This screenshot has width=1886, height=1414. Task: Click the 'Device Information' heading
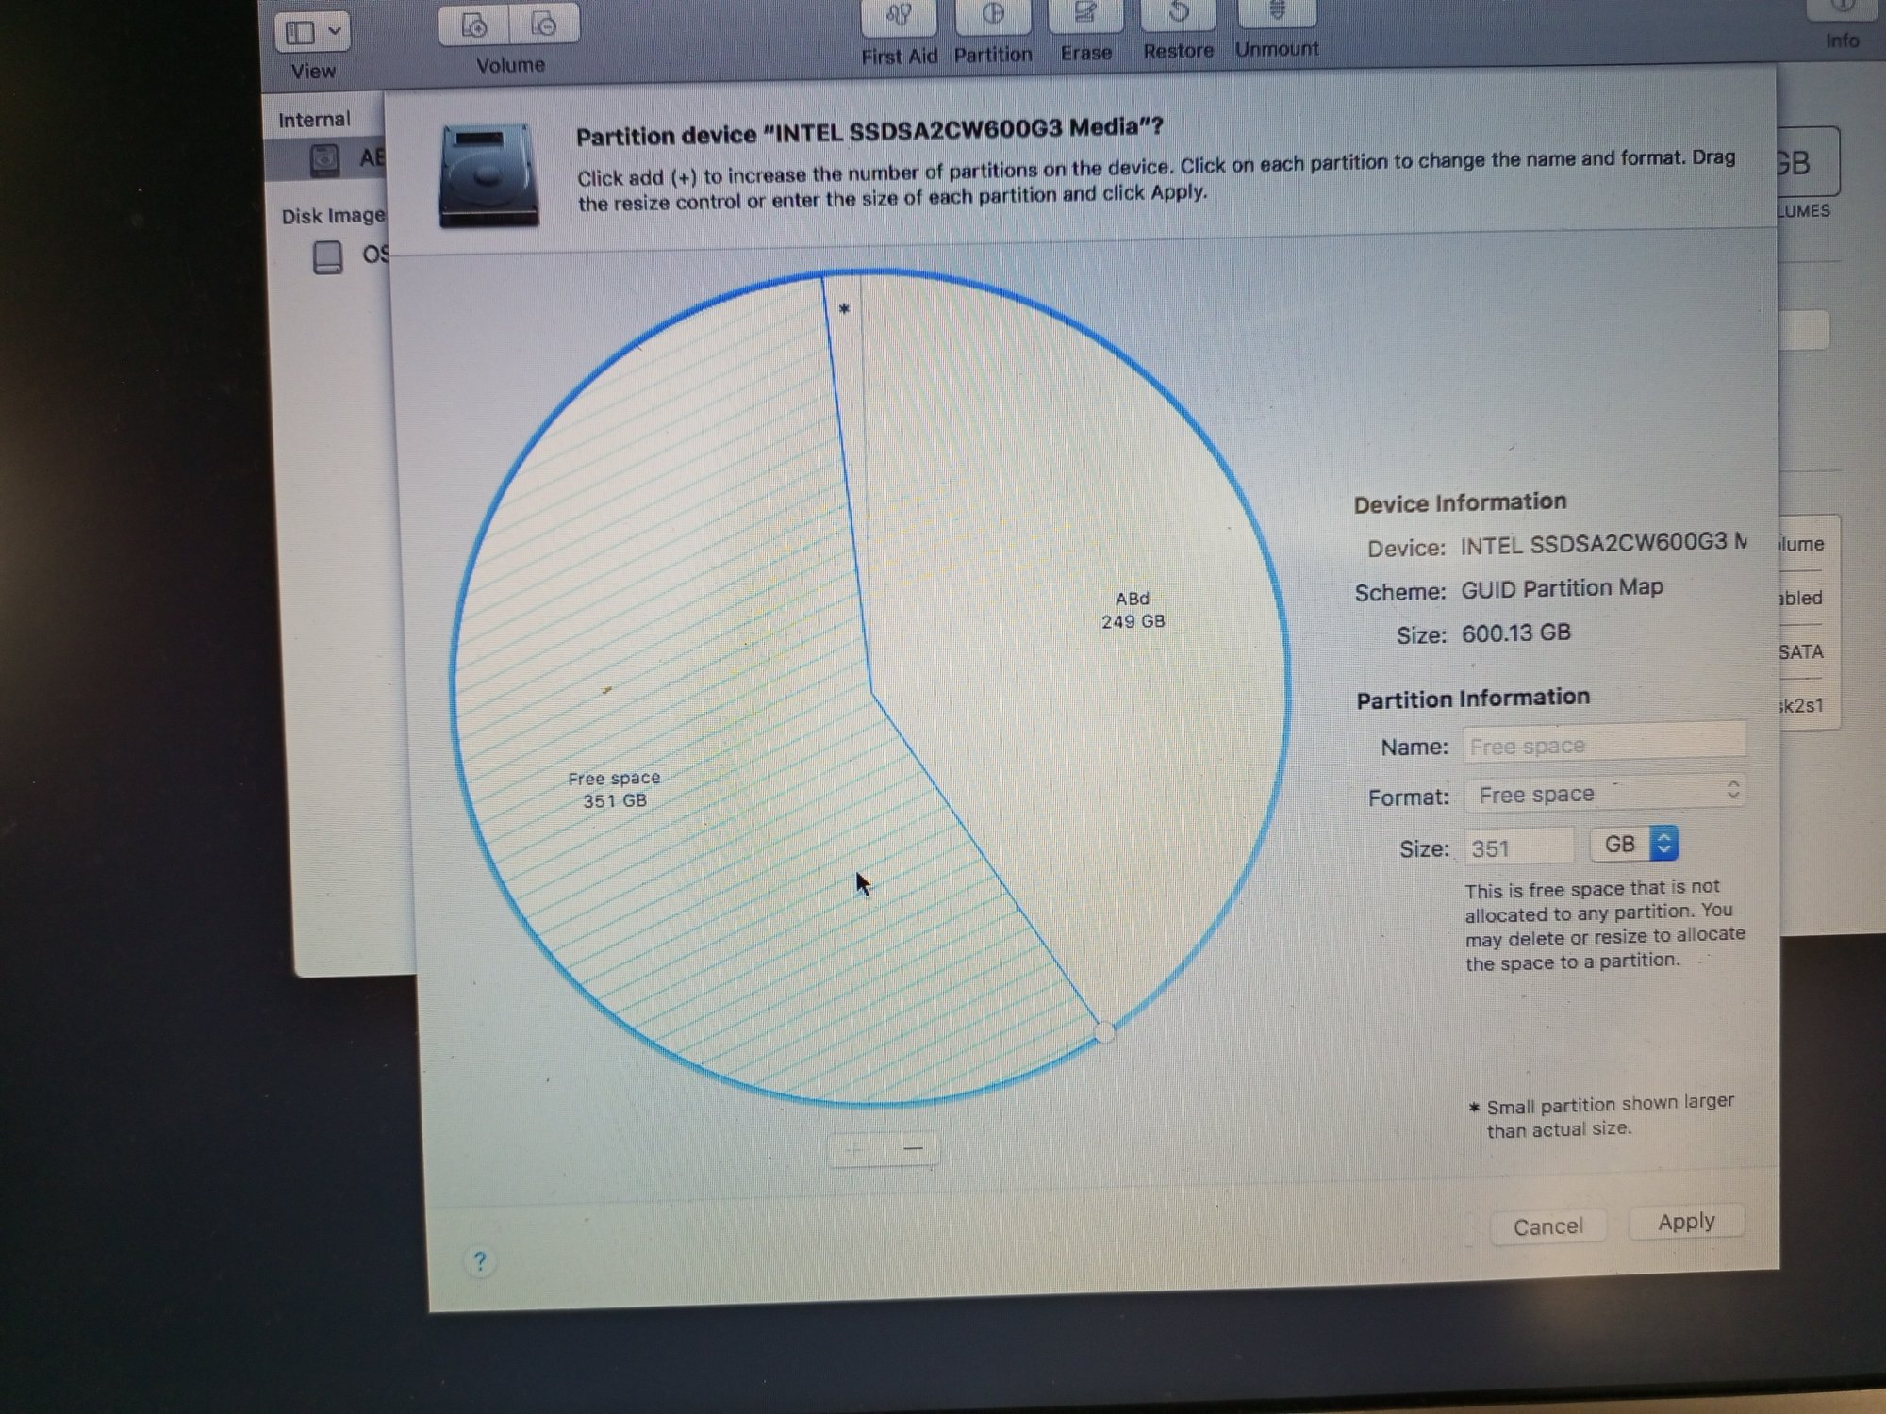click(1460, 502)
